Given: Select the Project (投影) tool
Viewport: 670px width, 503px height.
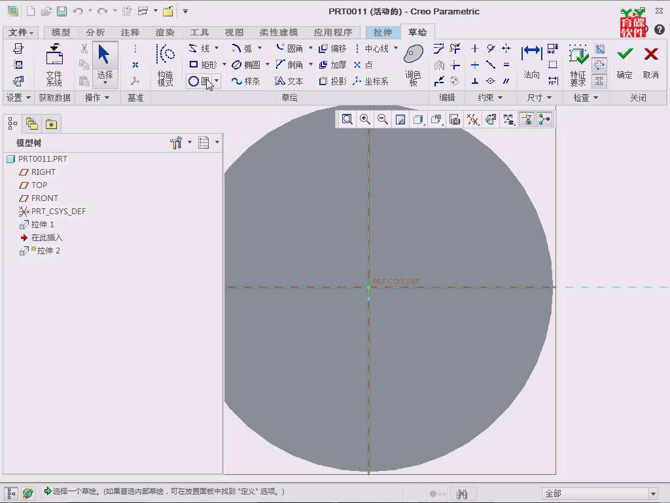Looking at the screenshot, I should [x=332, y=81].
